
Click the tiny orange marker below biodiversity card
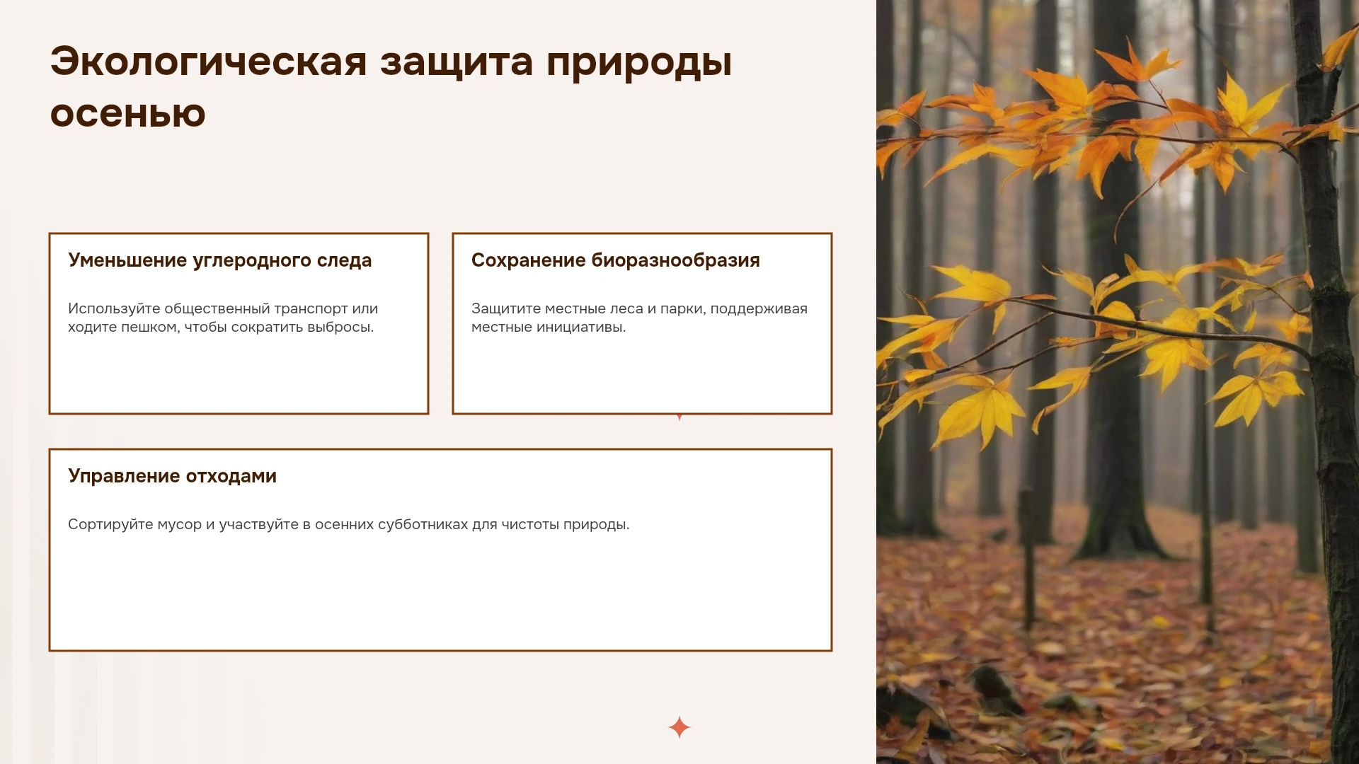[679, 417]
